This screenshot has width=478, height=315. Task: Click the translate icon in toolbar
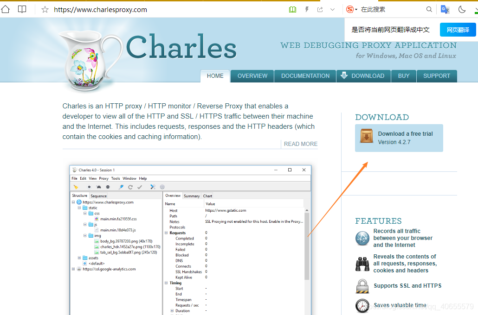(445, 9)
